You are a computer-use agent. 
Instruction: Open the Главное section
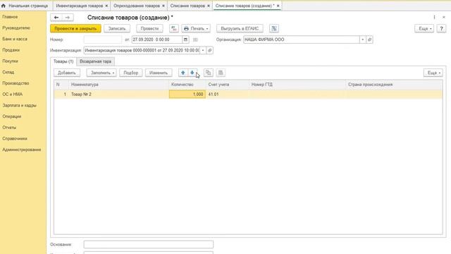click(10, 17)
